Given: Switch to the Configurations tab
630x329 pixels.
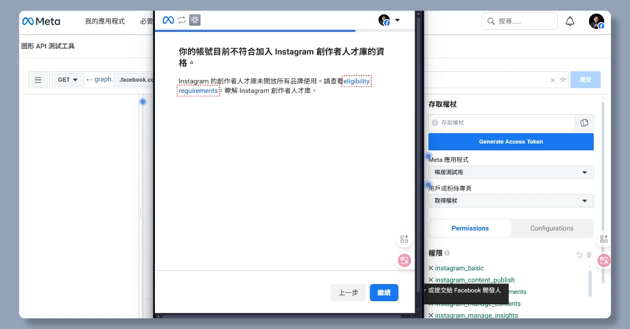Looking at the screenshot, I should [x=552, y=228].
